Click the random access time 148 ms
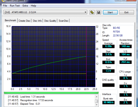The height and width of the screenshot is (107, 138). [126, 46]
